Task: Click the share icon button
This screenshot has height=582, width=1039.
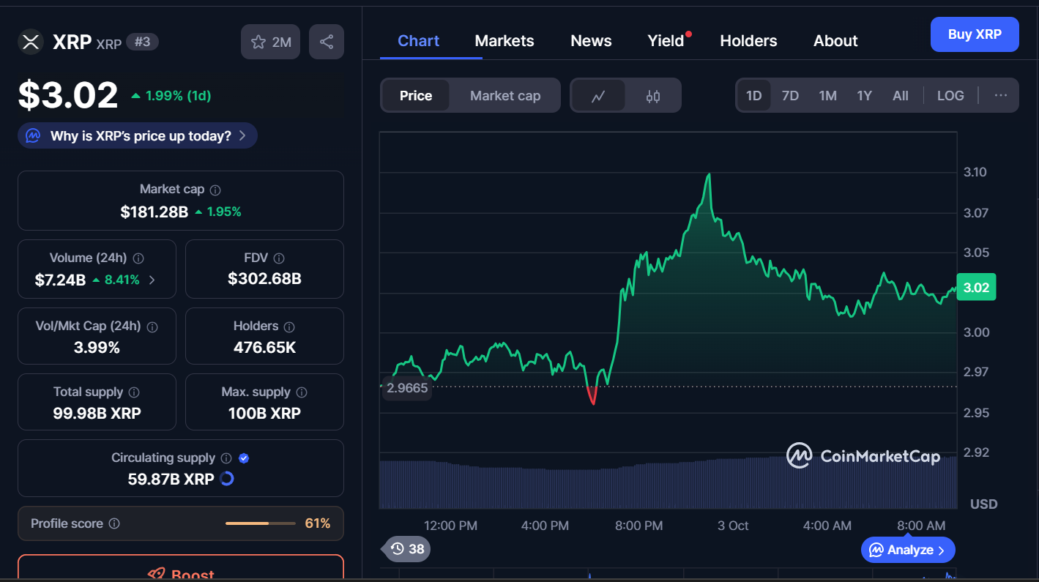Action: pos(327,42)
